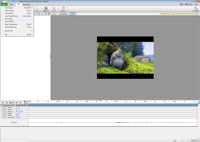Screen dimensions: 200x142
Task: Click the red X remove icon in composition toolbar
Action: click(x=49, y=14)
